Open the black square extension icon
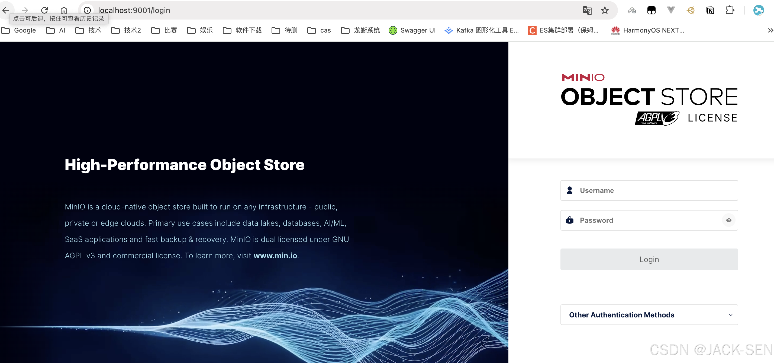 coord(652,11)
